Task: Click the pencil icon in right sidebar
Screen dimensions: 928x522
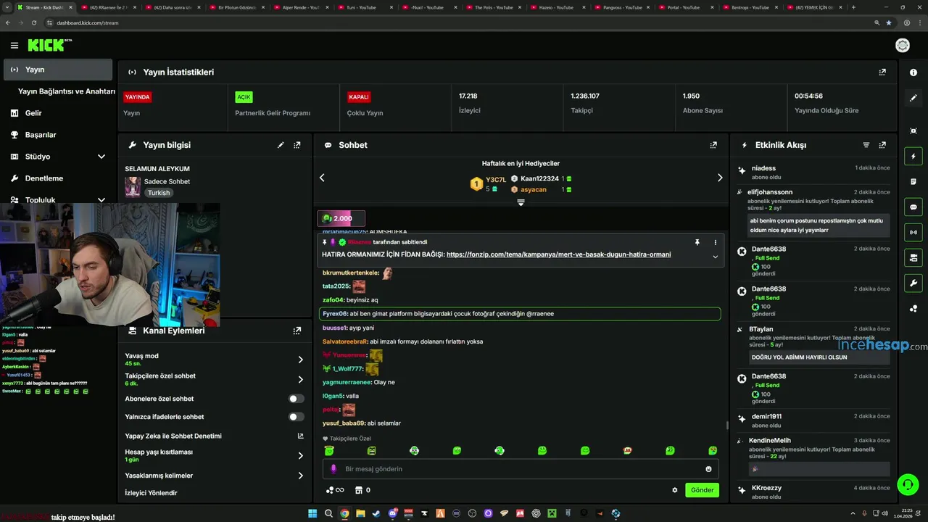Action: 913,98
